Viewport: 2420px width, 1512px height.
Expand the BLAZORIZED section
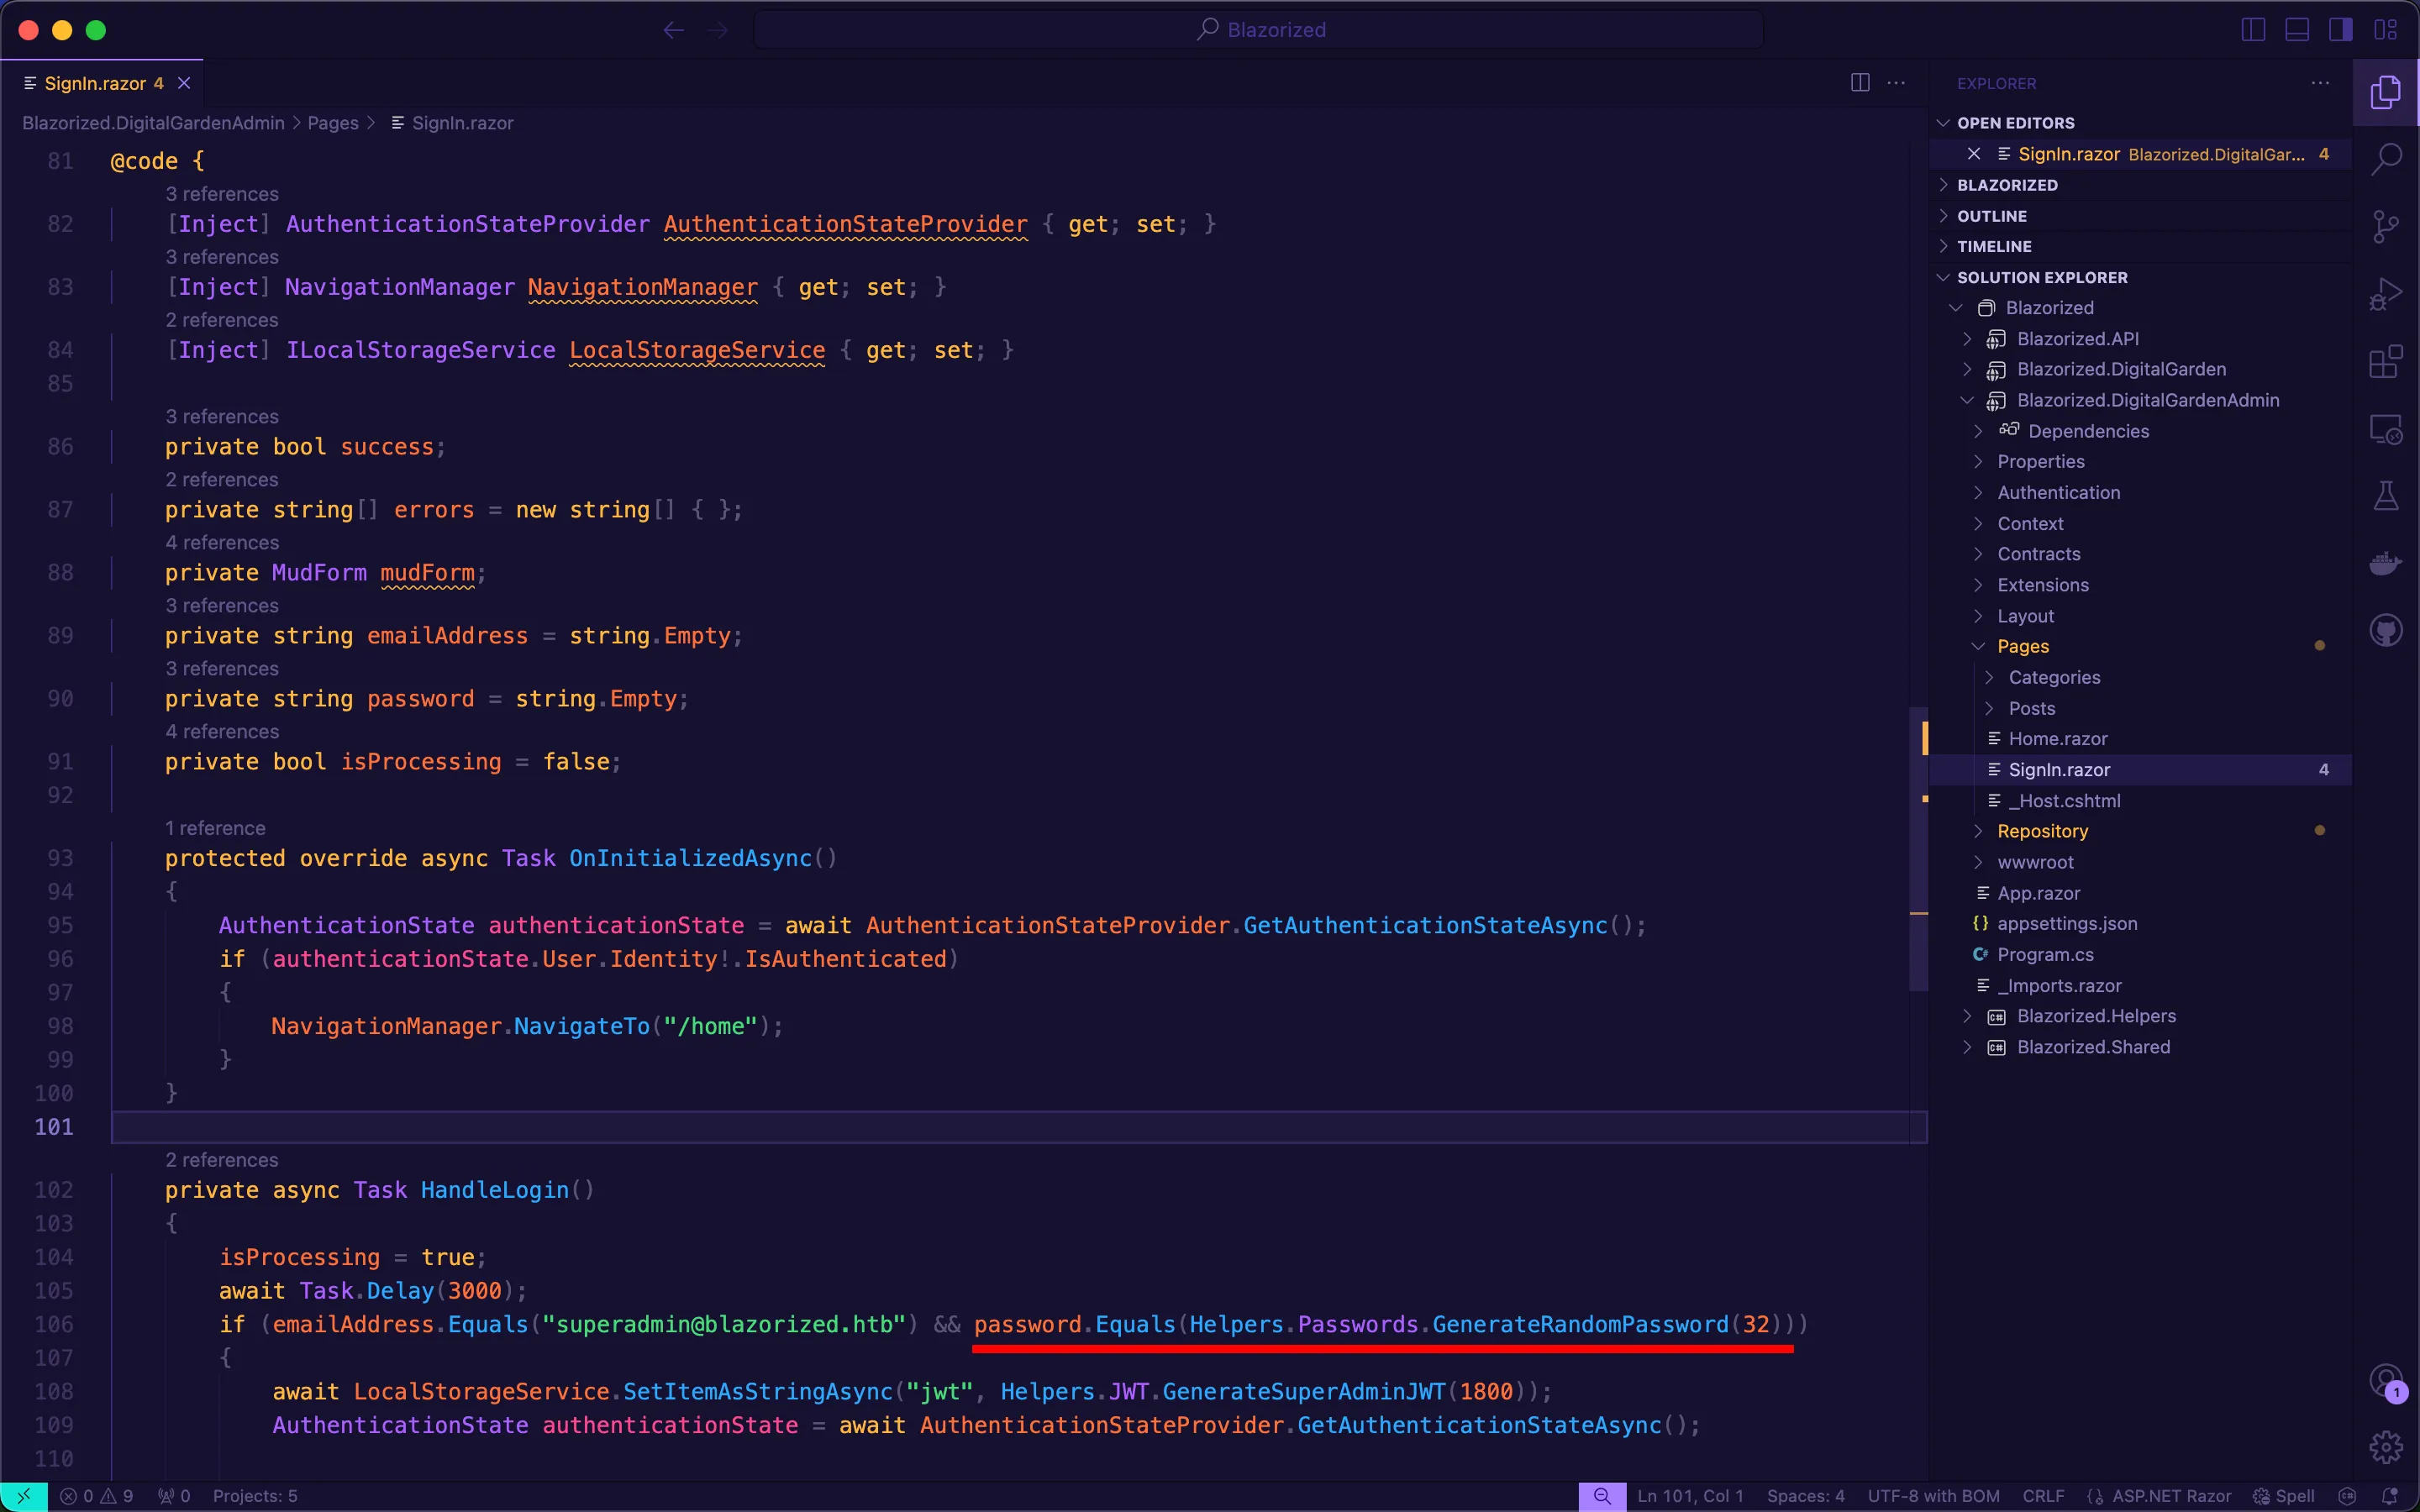pos(2140,185)
